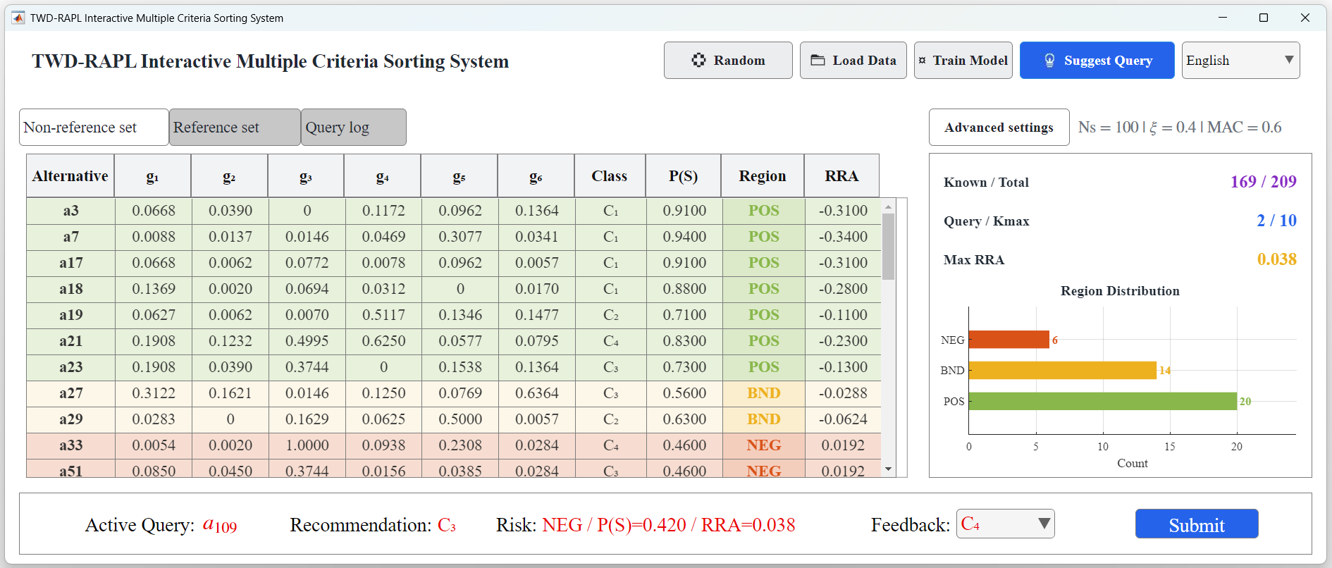This screenshot has width=1332, height=568.
Task: Click the Query / Kmax value 2 / 10
Action: (1276, 221)
